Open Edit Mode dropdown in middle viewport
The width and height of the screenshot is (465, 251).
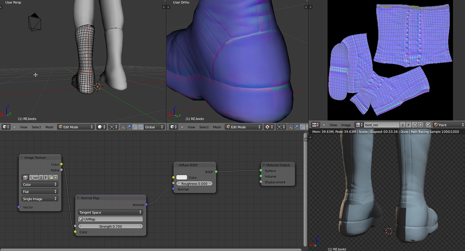pos(243,127)
